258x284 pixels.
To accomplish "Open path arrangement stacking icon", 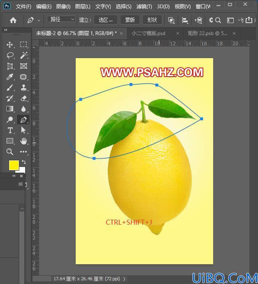I will pyautogui.click(x=198, y=20).
